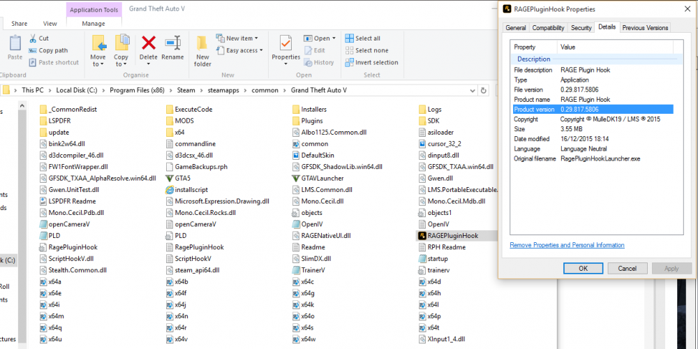Open the ribbon Open dropdown
The width and height of the screenshot is (698, 349).
[x=319, y=38]
